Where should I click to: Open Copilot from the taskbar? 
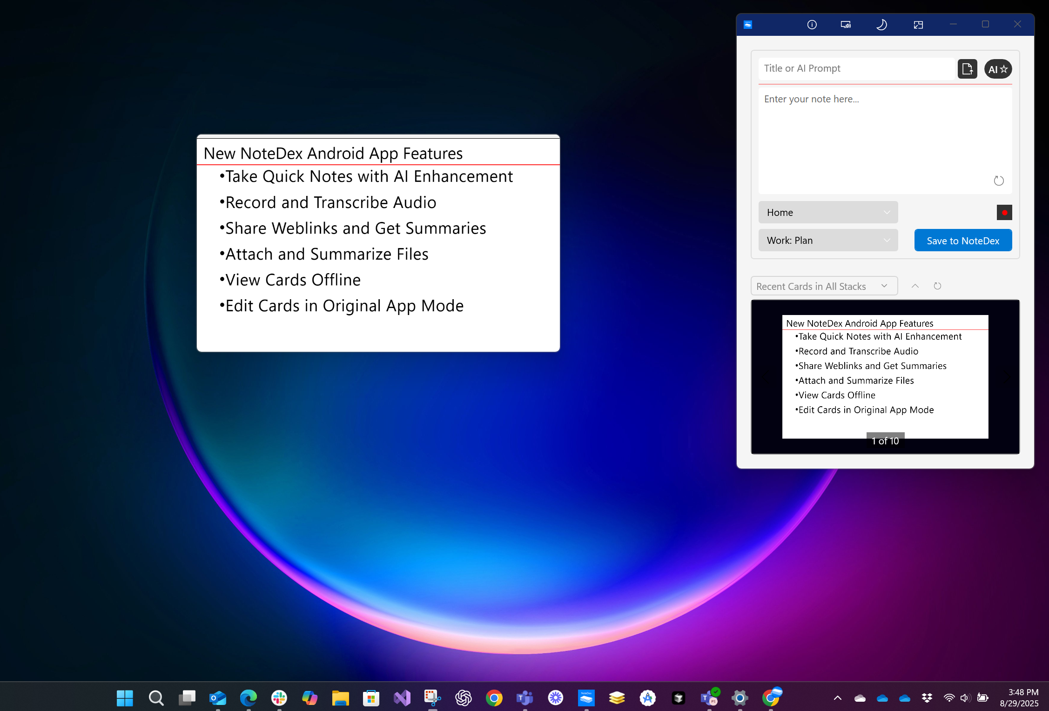point(309,698)
